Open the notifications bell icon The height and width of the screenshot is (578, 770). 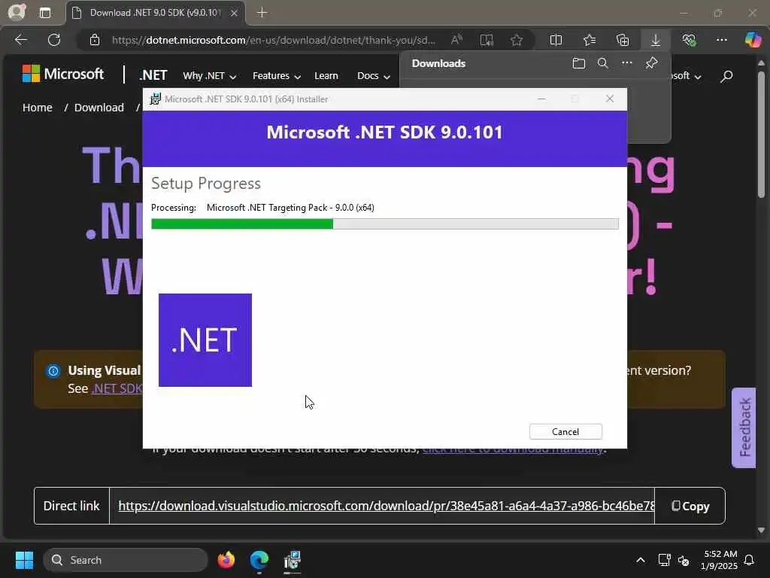click(x=749, y=560)
